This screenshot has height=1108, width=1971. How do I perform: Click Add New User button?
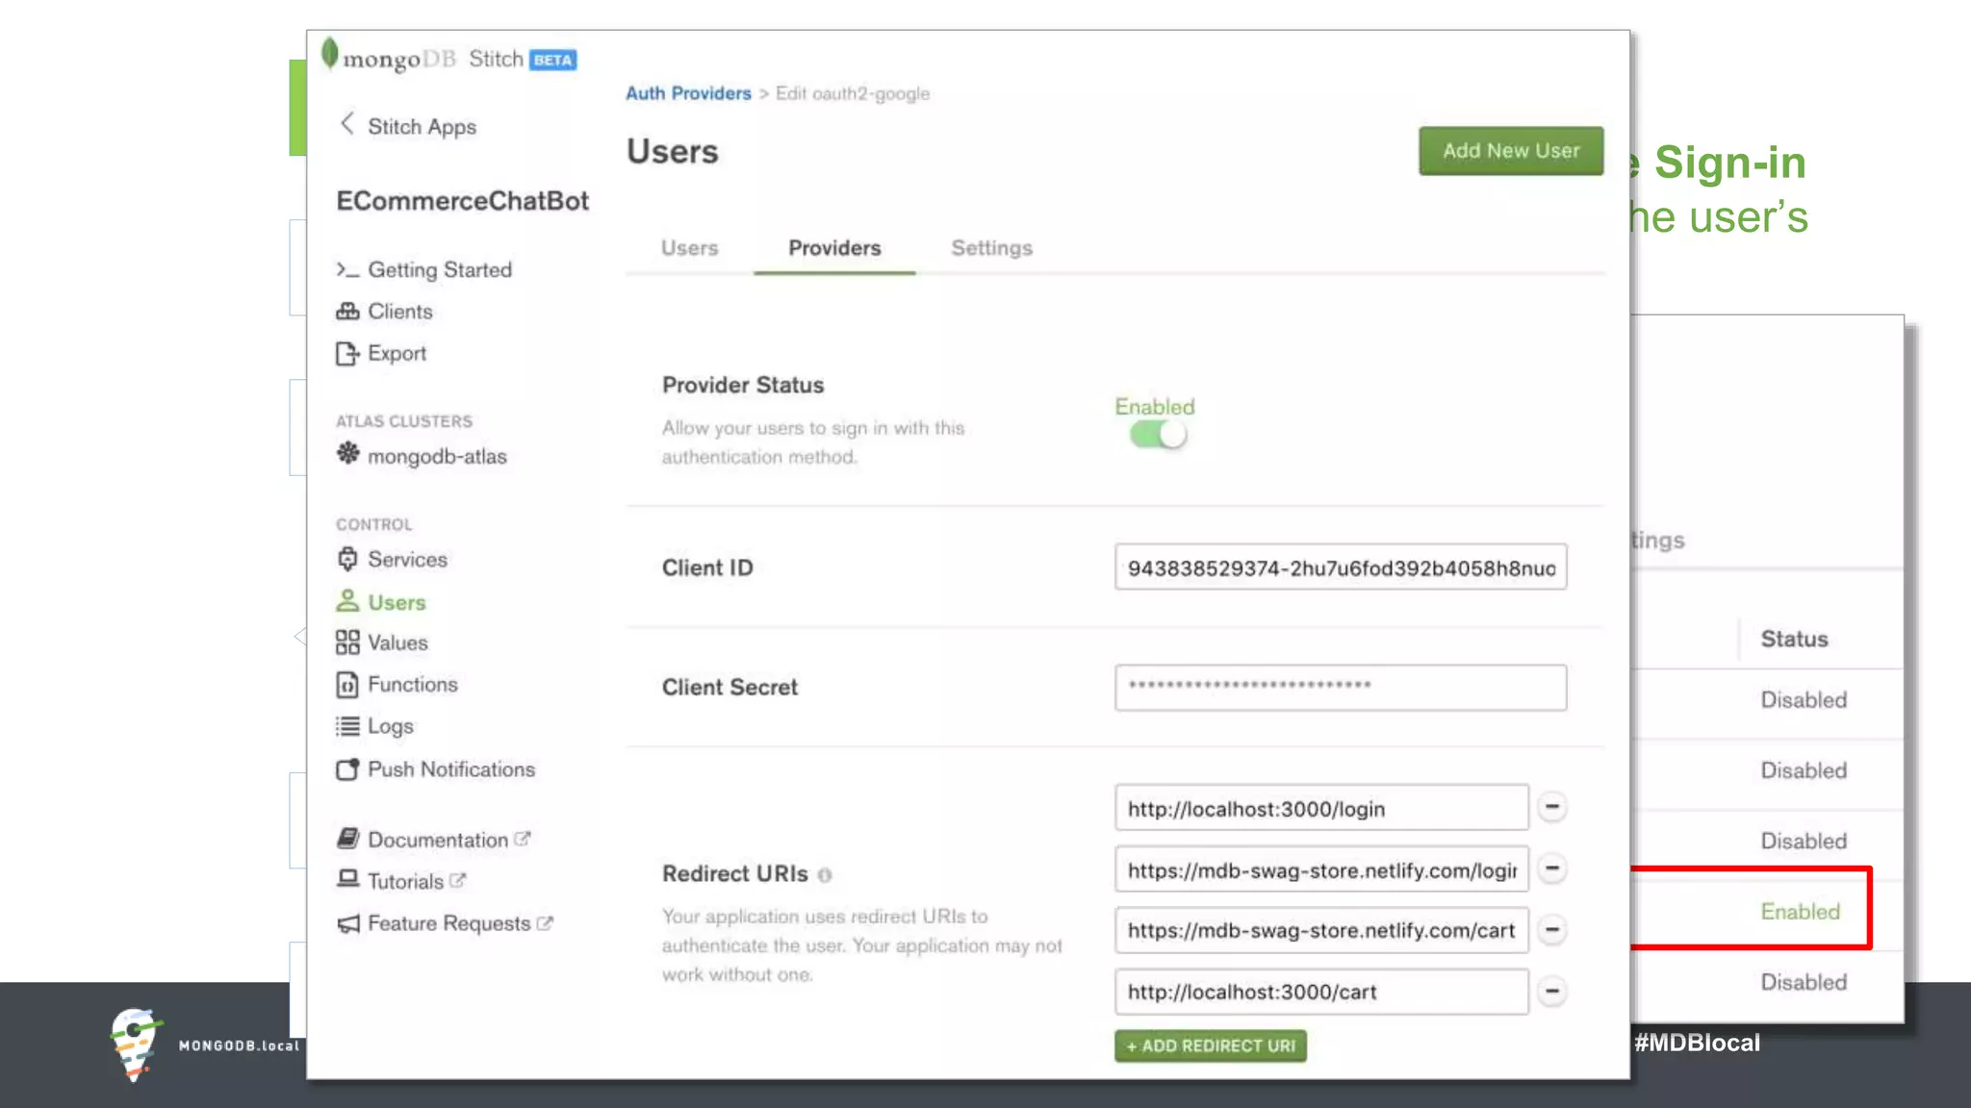tap(1511, 151)
